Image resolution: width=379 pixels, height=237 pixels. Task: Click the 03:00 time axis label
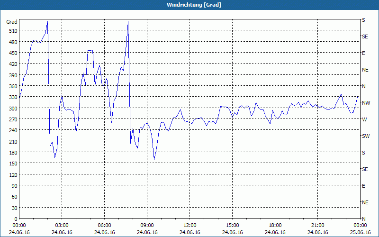pyautogui.click(x=62, y=226)
